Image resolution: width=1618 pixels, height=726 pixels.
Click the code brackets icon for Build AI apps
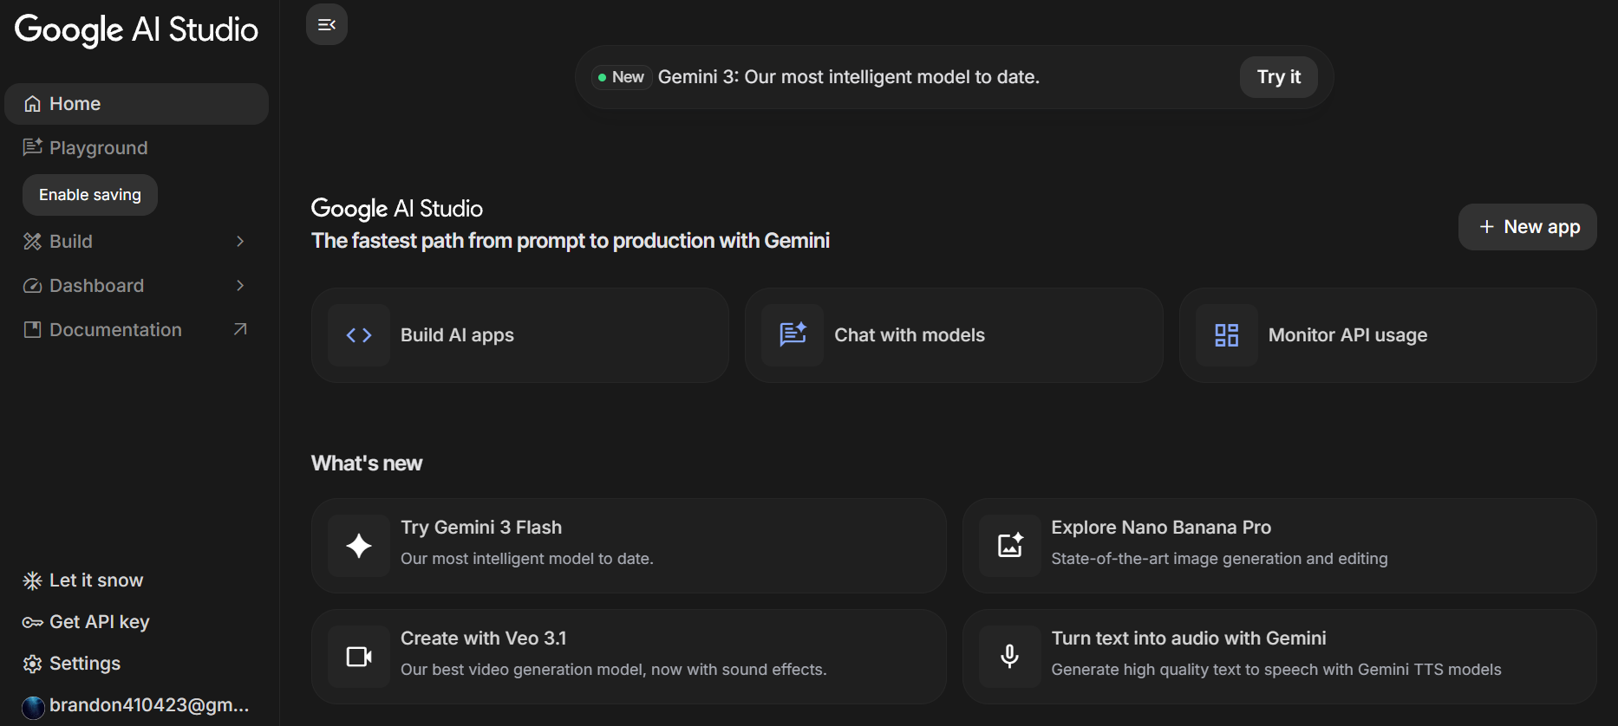tap(359, 335)
